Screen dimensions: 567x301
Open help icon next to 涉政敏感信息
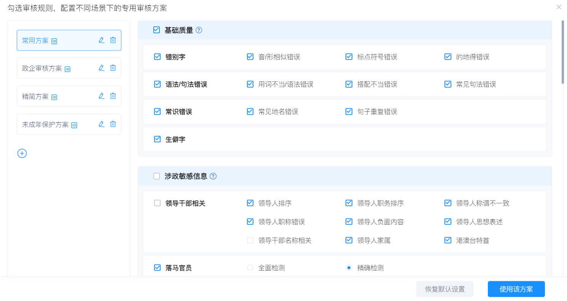point(213,176)
